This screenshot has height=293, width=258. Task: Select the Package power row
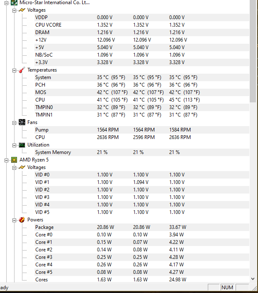coord(142,227)
